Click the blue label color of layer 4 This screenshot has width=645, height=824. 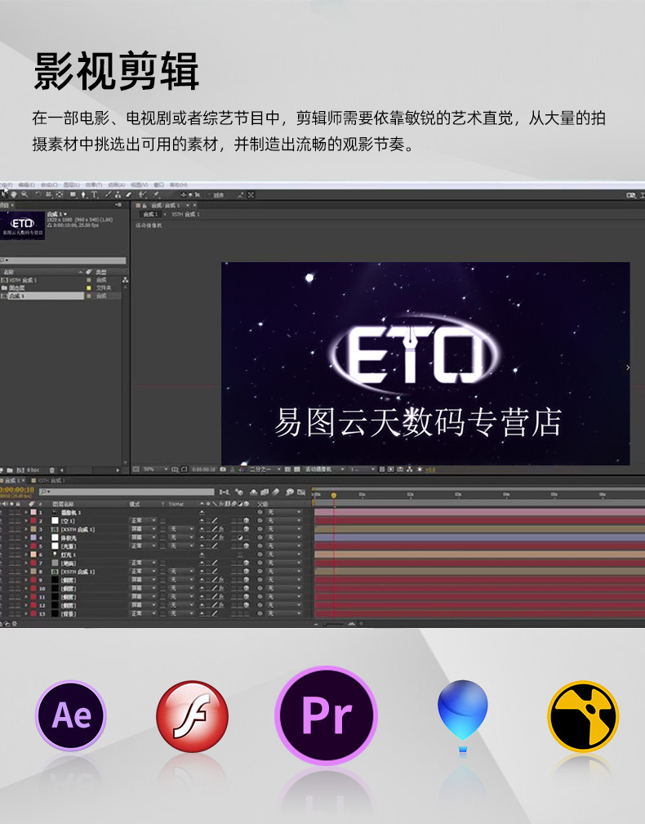pos(33,537)
